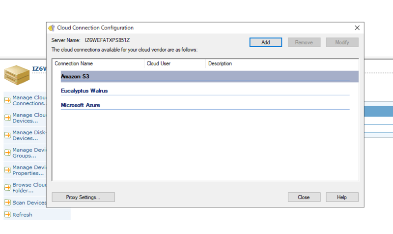
Task: Click the Cloud Connection Configuration title icon
Action: click(52, 28)
